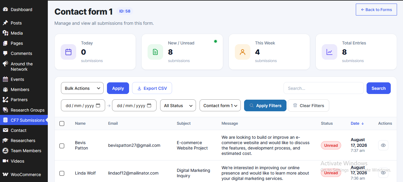
Task: Click the Apply Filters button
Action: tap(265, 105)
